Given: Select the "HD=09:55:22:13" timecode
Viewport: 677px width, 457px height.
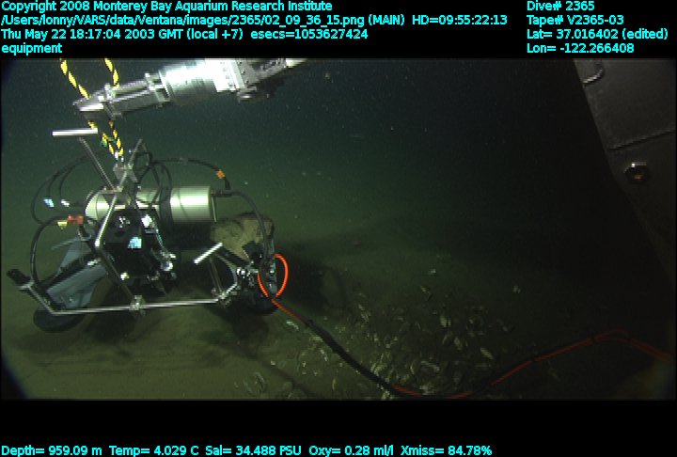Looking at the screenshot, I should 460,21.
